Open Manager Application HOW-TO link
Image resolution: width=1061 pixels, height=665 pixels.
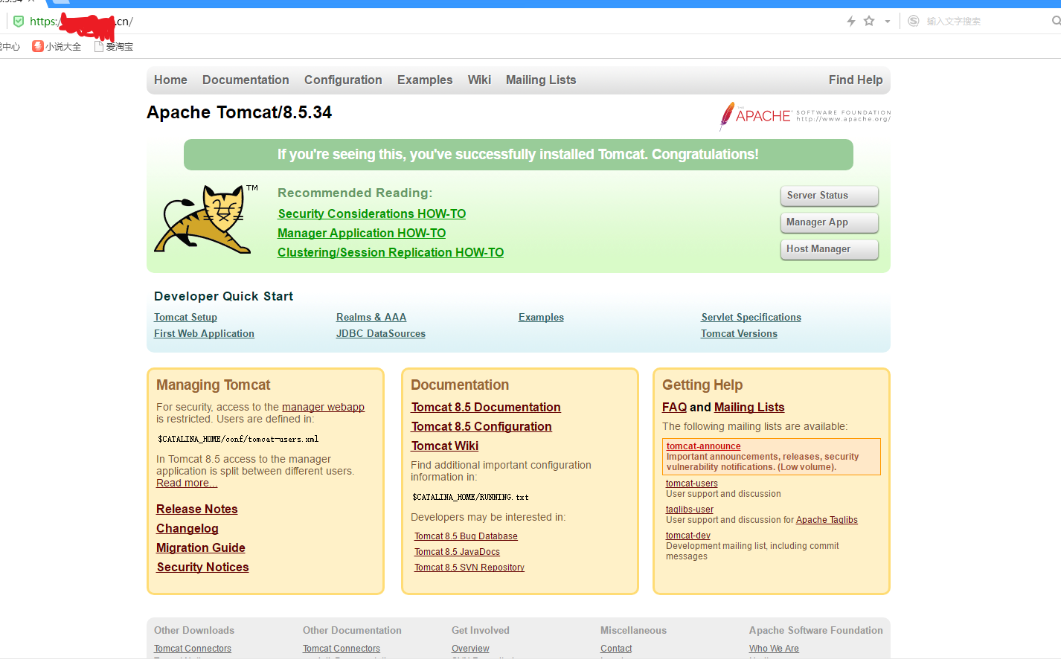point(362,233)
